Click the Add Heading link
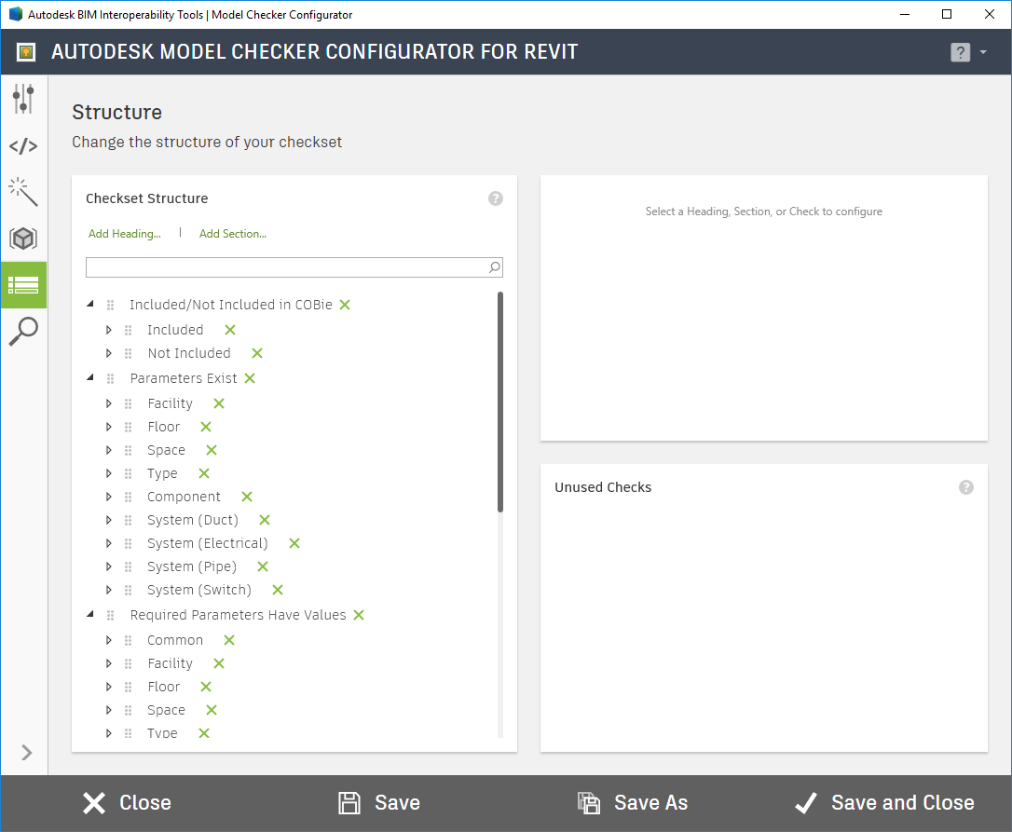1012x832 pixels. (x=125, y=234)
